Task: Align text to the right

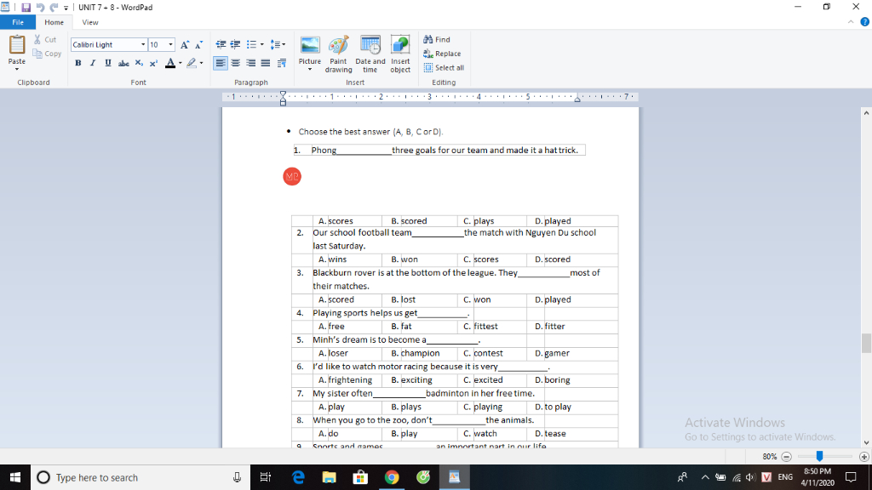Action: tap(251, 63)
